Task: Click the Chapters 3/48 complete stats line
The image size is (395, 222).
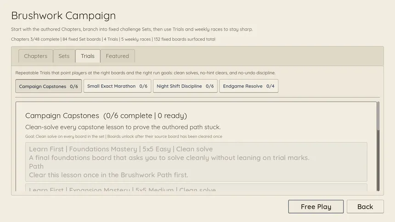Action: 113,39
